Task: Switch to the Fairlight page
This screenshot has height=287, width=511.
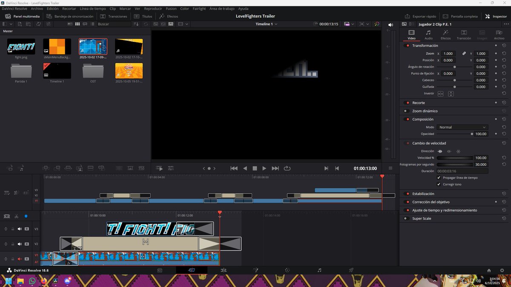Action: tap(320, 270)
